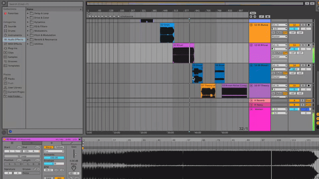Switch to the clip properties tab
This screenshot has width=319, height=179.
pos(12,143)
